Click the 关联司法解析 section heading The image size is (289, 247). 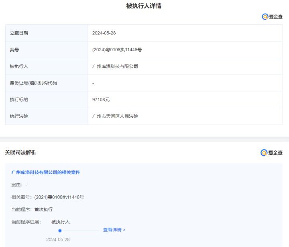(20, 153)
